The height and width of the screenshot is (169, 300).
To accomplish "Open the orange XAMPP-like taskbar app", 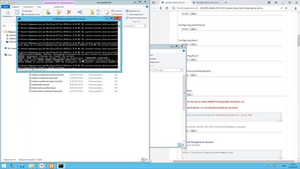I will [51, 166].
